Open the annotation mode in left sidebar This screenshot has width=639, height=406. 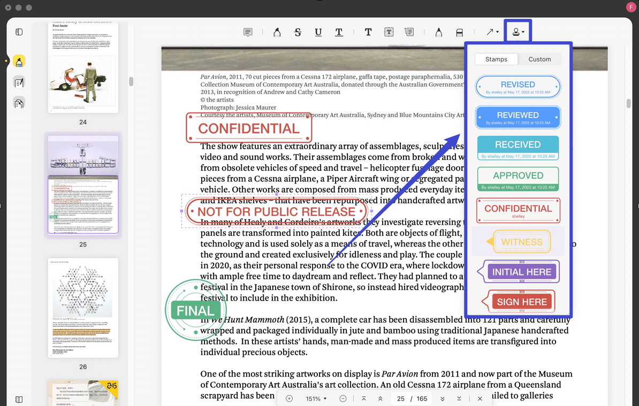tap(19, 82)
